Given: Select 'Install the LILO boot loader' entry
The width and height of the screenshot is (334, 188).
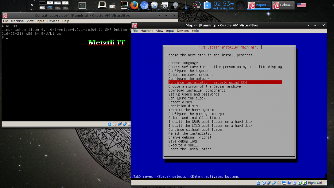Looking at the screenshot, I should 211,126.
